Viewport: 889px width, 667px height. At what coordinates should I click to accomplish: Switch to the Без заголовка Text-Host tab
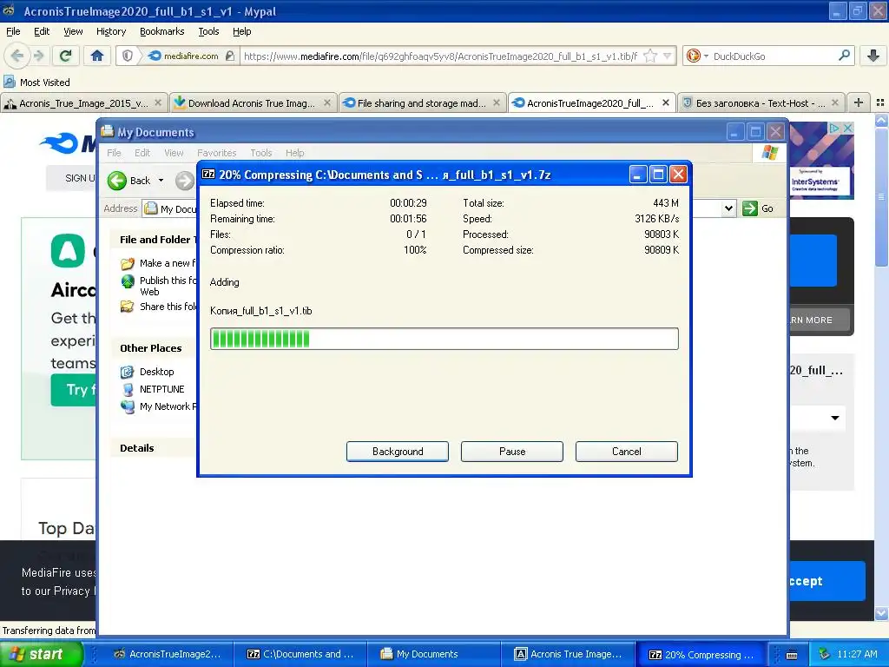pyautogui.click(x=761, y=103)
